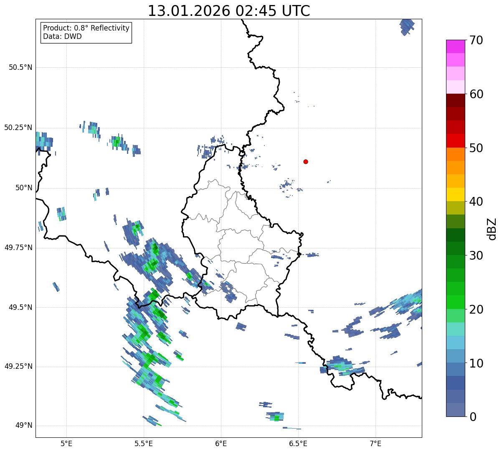Click the 50.5°N latitude label
The image size is (502, 452).
tap(20, 67)
